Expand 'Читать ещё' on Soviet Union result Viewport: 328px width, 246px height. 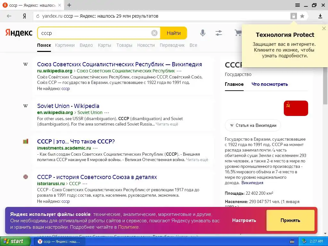(167, 124)
